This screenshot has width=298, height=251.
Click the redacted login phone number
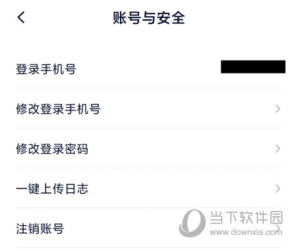pos(253,66)
